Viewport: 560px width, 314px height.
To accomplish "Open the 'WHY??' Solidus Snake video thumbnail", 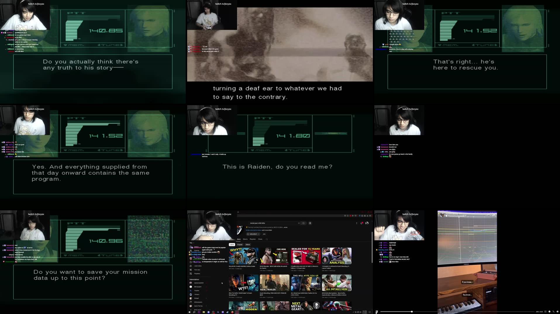I will pos(244,256).
